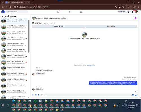Click the voice clip microphone icon
The image size is (141, 112).
33,95
